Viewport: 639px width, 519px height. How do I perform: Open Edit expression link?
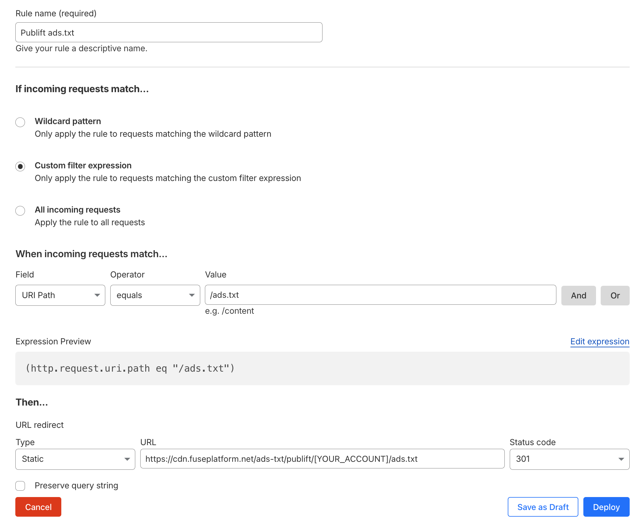pyautogui.click(x=599, y=341)
